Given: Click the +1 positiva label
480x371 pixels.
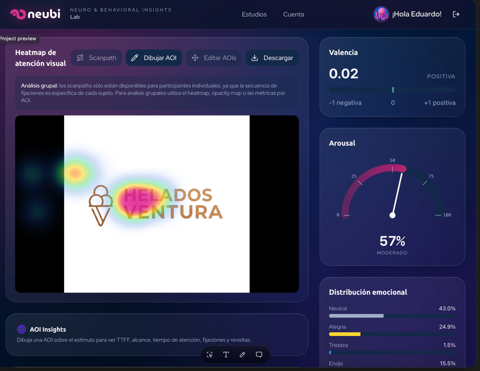Looking at the screenshot, I should click(440, 103).
